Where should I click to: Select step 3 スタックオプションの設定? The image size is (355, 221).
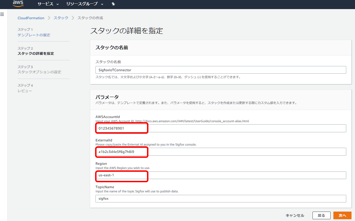coord(39,72)
